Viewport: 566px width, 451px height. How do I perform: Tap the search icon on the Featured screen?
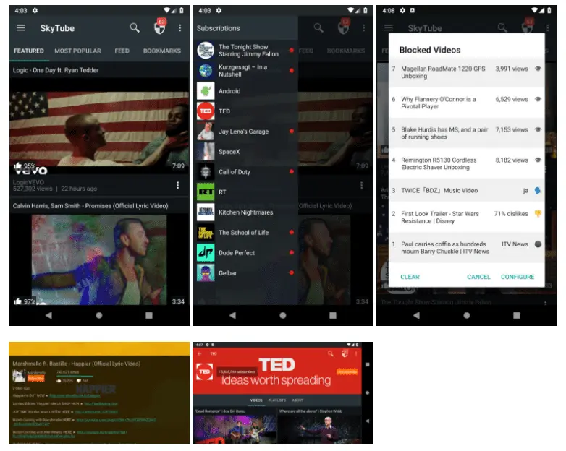pos(135,27)
